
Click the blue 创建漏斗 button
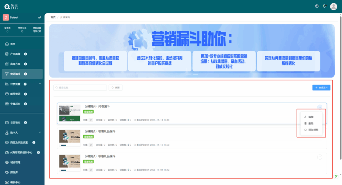tap(321, 87)
